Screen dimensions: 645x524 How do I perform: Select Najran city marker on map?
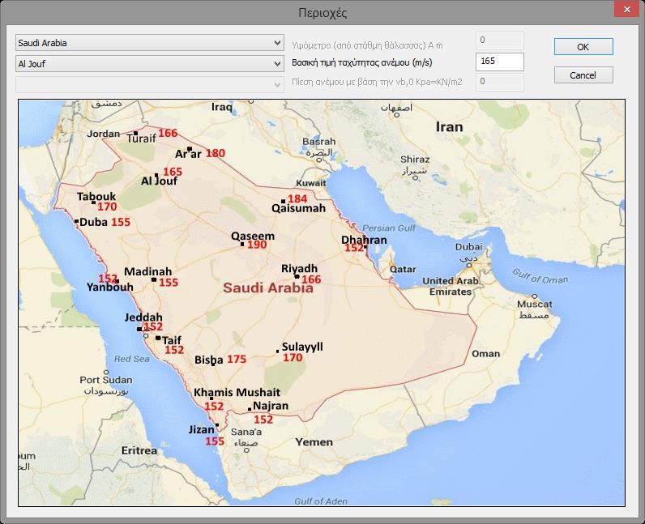tap(250, 409)
